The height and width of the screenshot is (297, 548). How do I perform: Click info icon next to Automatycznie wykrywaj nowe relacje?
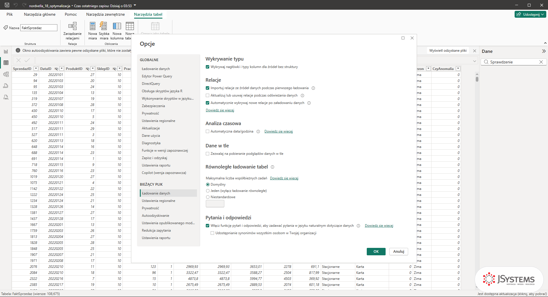[309, 103]
